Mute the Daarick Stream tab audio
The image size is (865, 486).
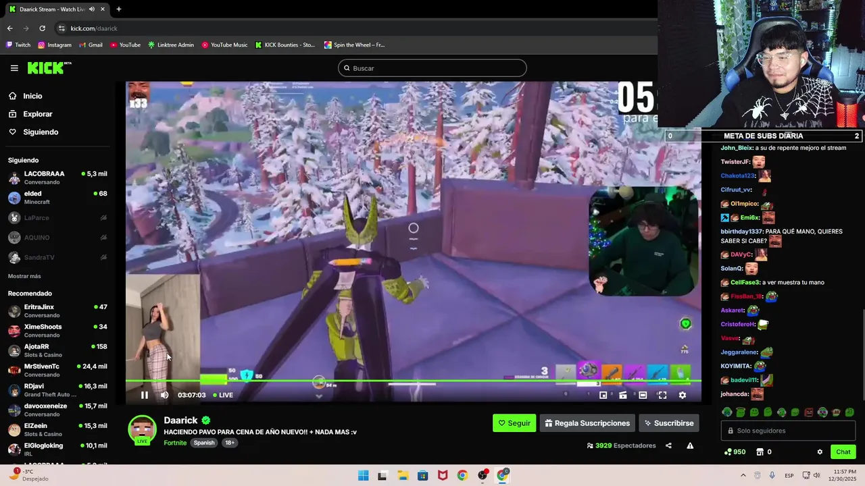pos(91,9)
